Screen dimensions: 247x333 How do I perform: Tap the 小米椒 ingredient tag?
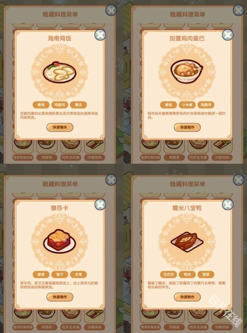point(187,105)
